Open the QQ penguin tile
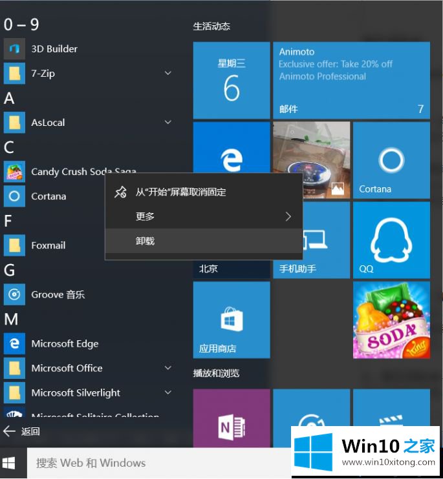Image resolution: width=443 pixels, height=479 pixels. point(392,240)
